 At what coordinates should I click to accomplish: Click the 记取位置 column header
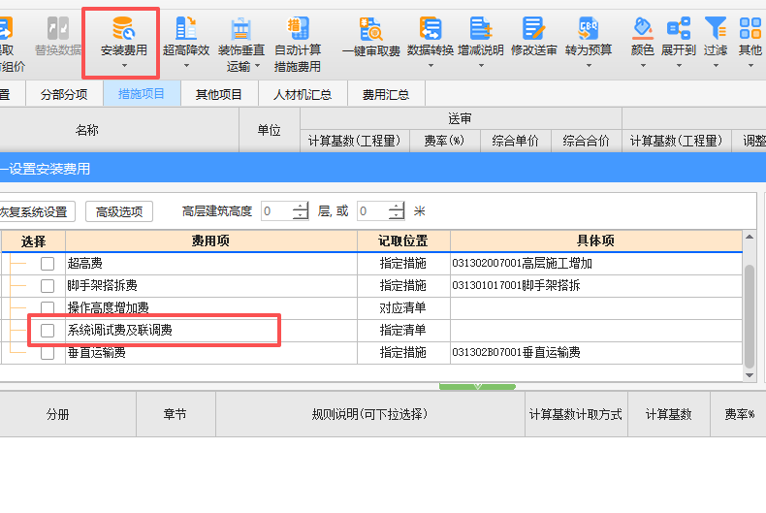pyautogui.click(x=403, y=240)
